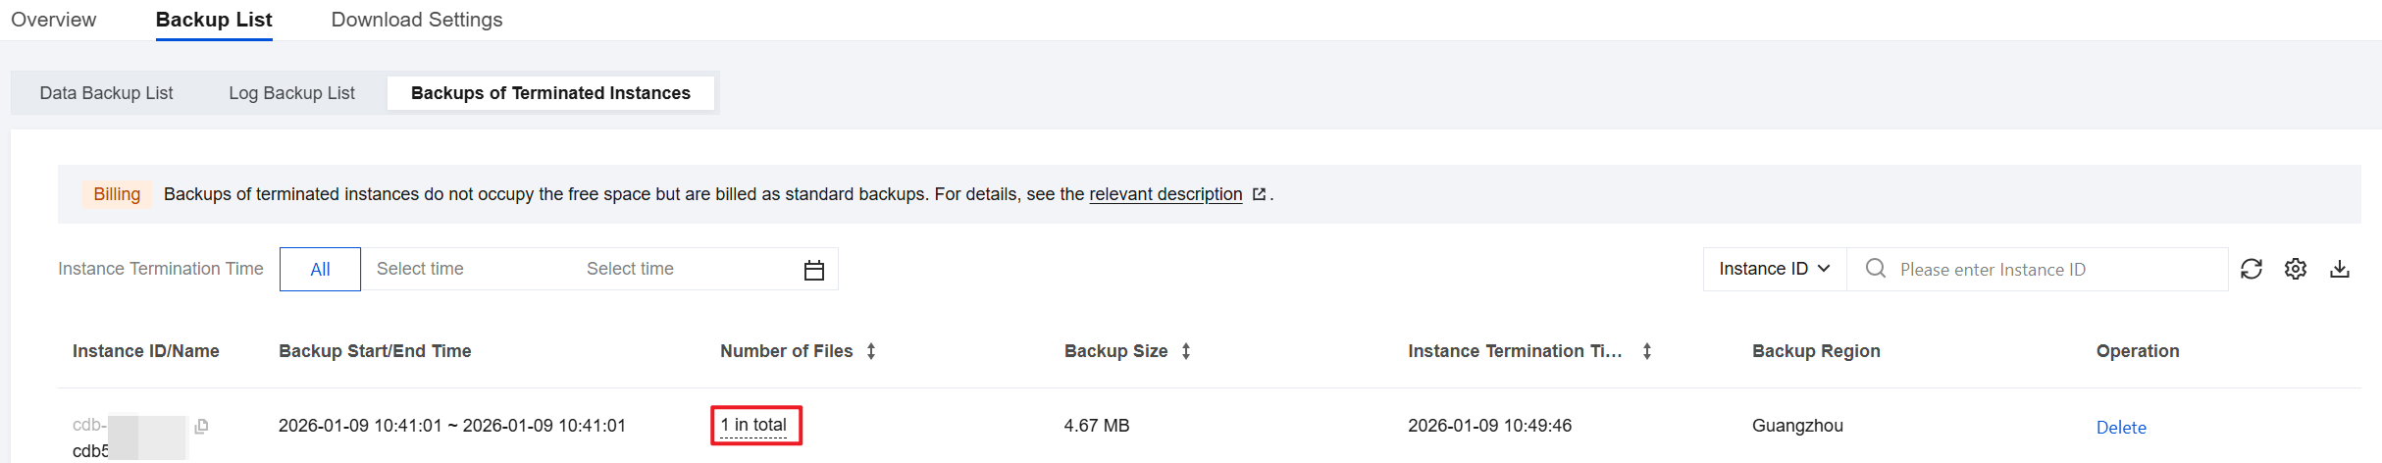The image size is (2382, 463).
Task: Select the All termination time option
Action: coord(320,270)
